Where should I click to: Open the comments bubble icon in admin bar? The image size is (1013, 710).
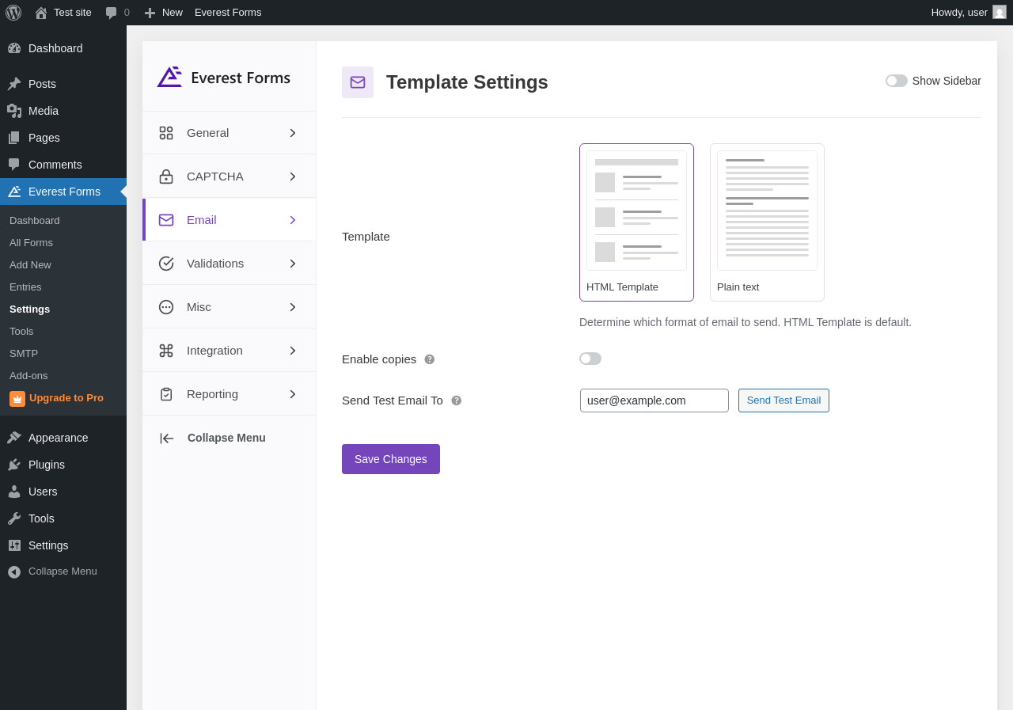click(x=112, y=13)
